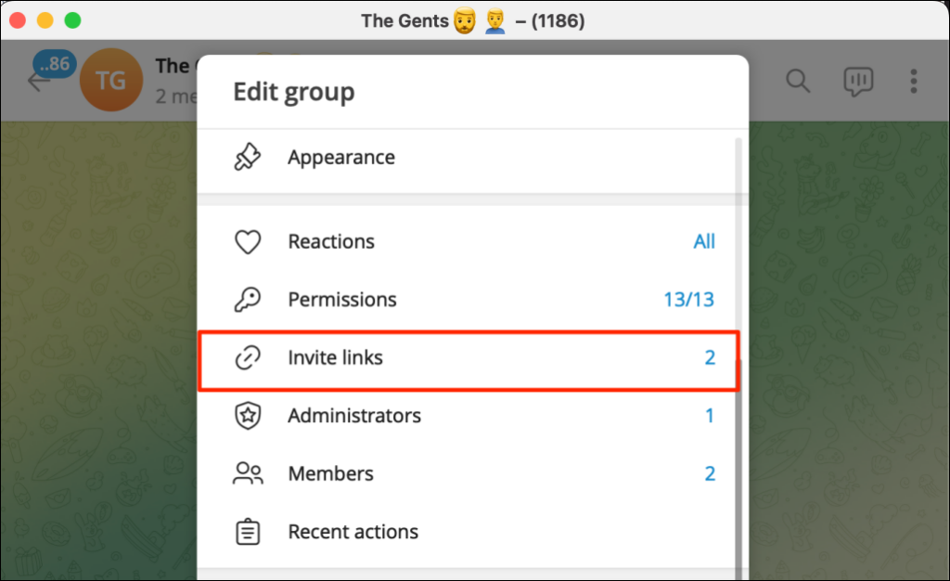This screenshot has height=581, width=950.
Task: Click the Appearance paintbrush icon
Action: pyautogui.click(x=247, y=158)
